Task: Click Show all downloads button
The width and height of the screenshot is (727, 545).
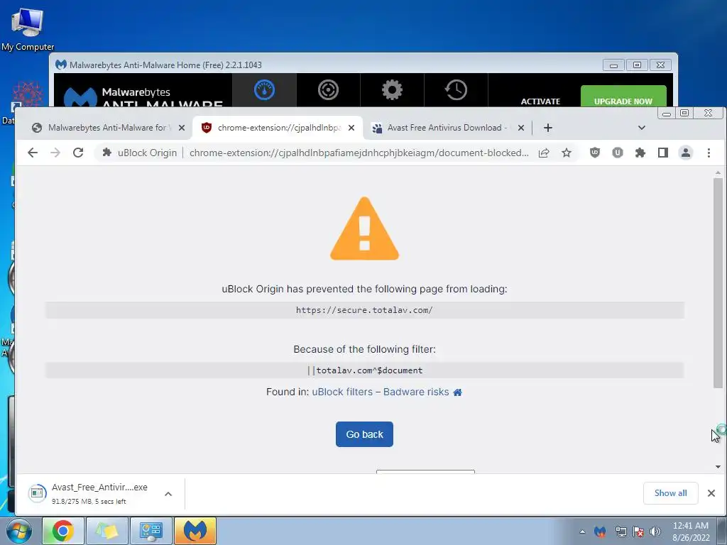Action: point(670,493)
